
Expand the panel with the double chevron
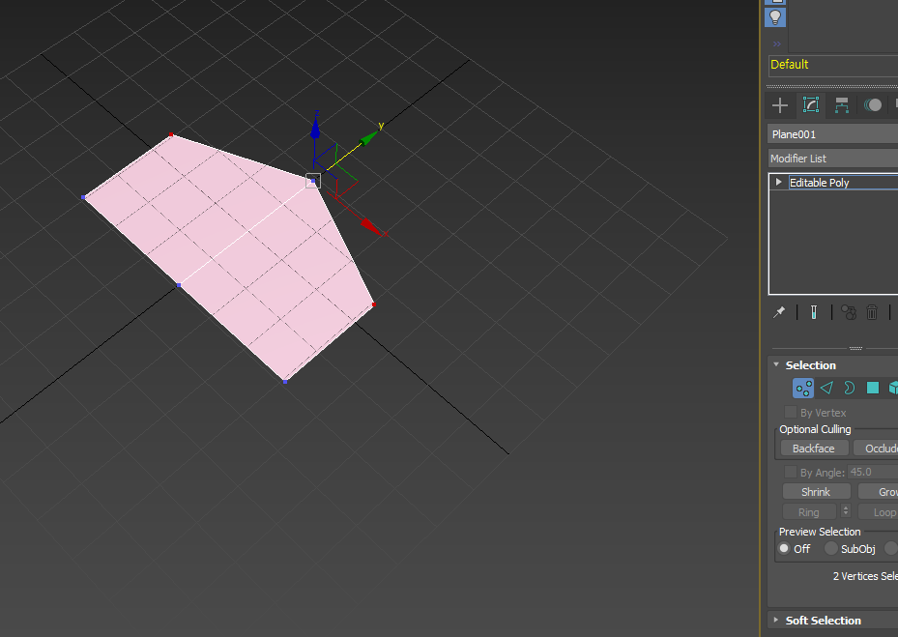pos(776,43)
